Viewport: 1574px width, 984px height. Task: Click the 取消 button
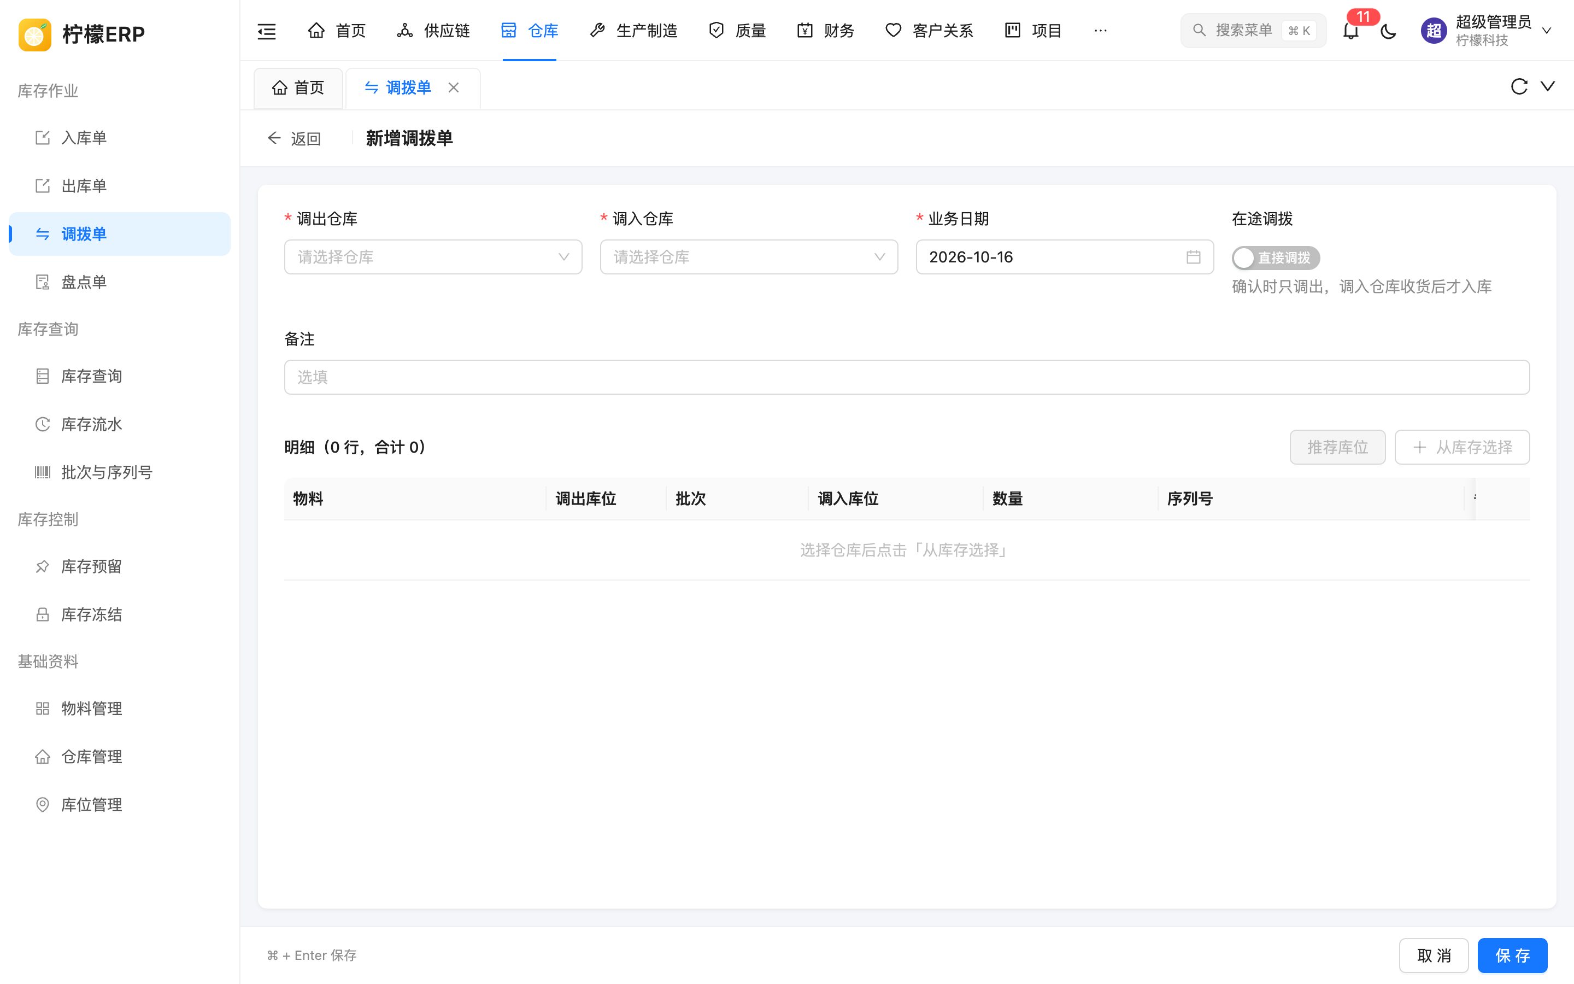point(1434,956)
